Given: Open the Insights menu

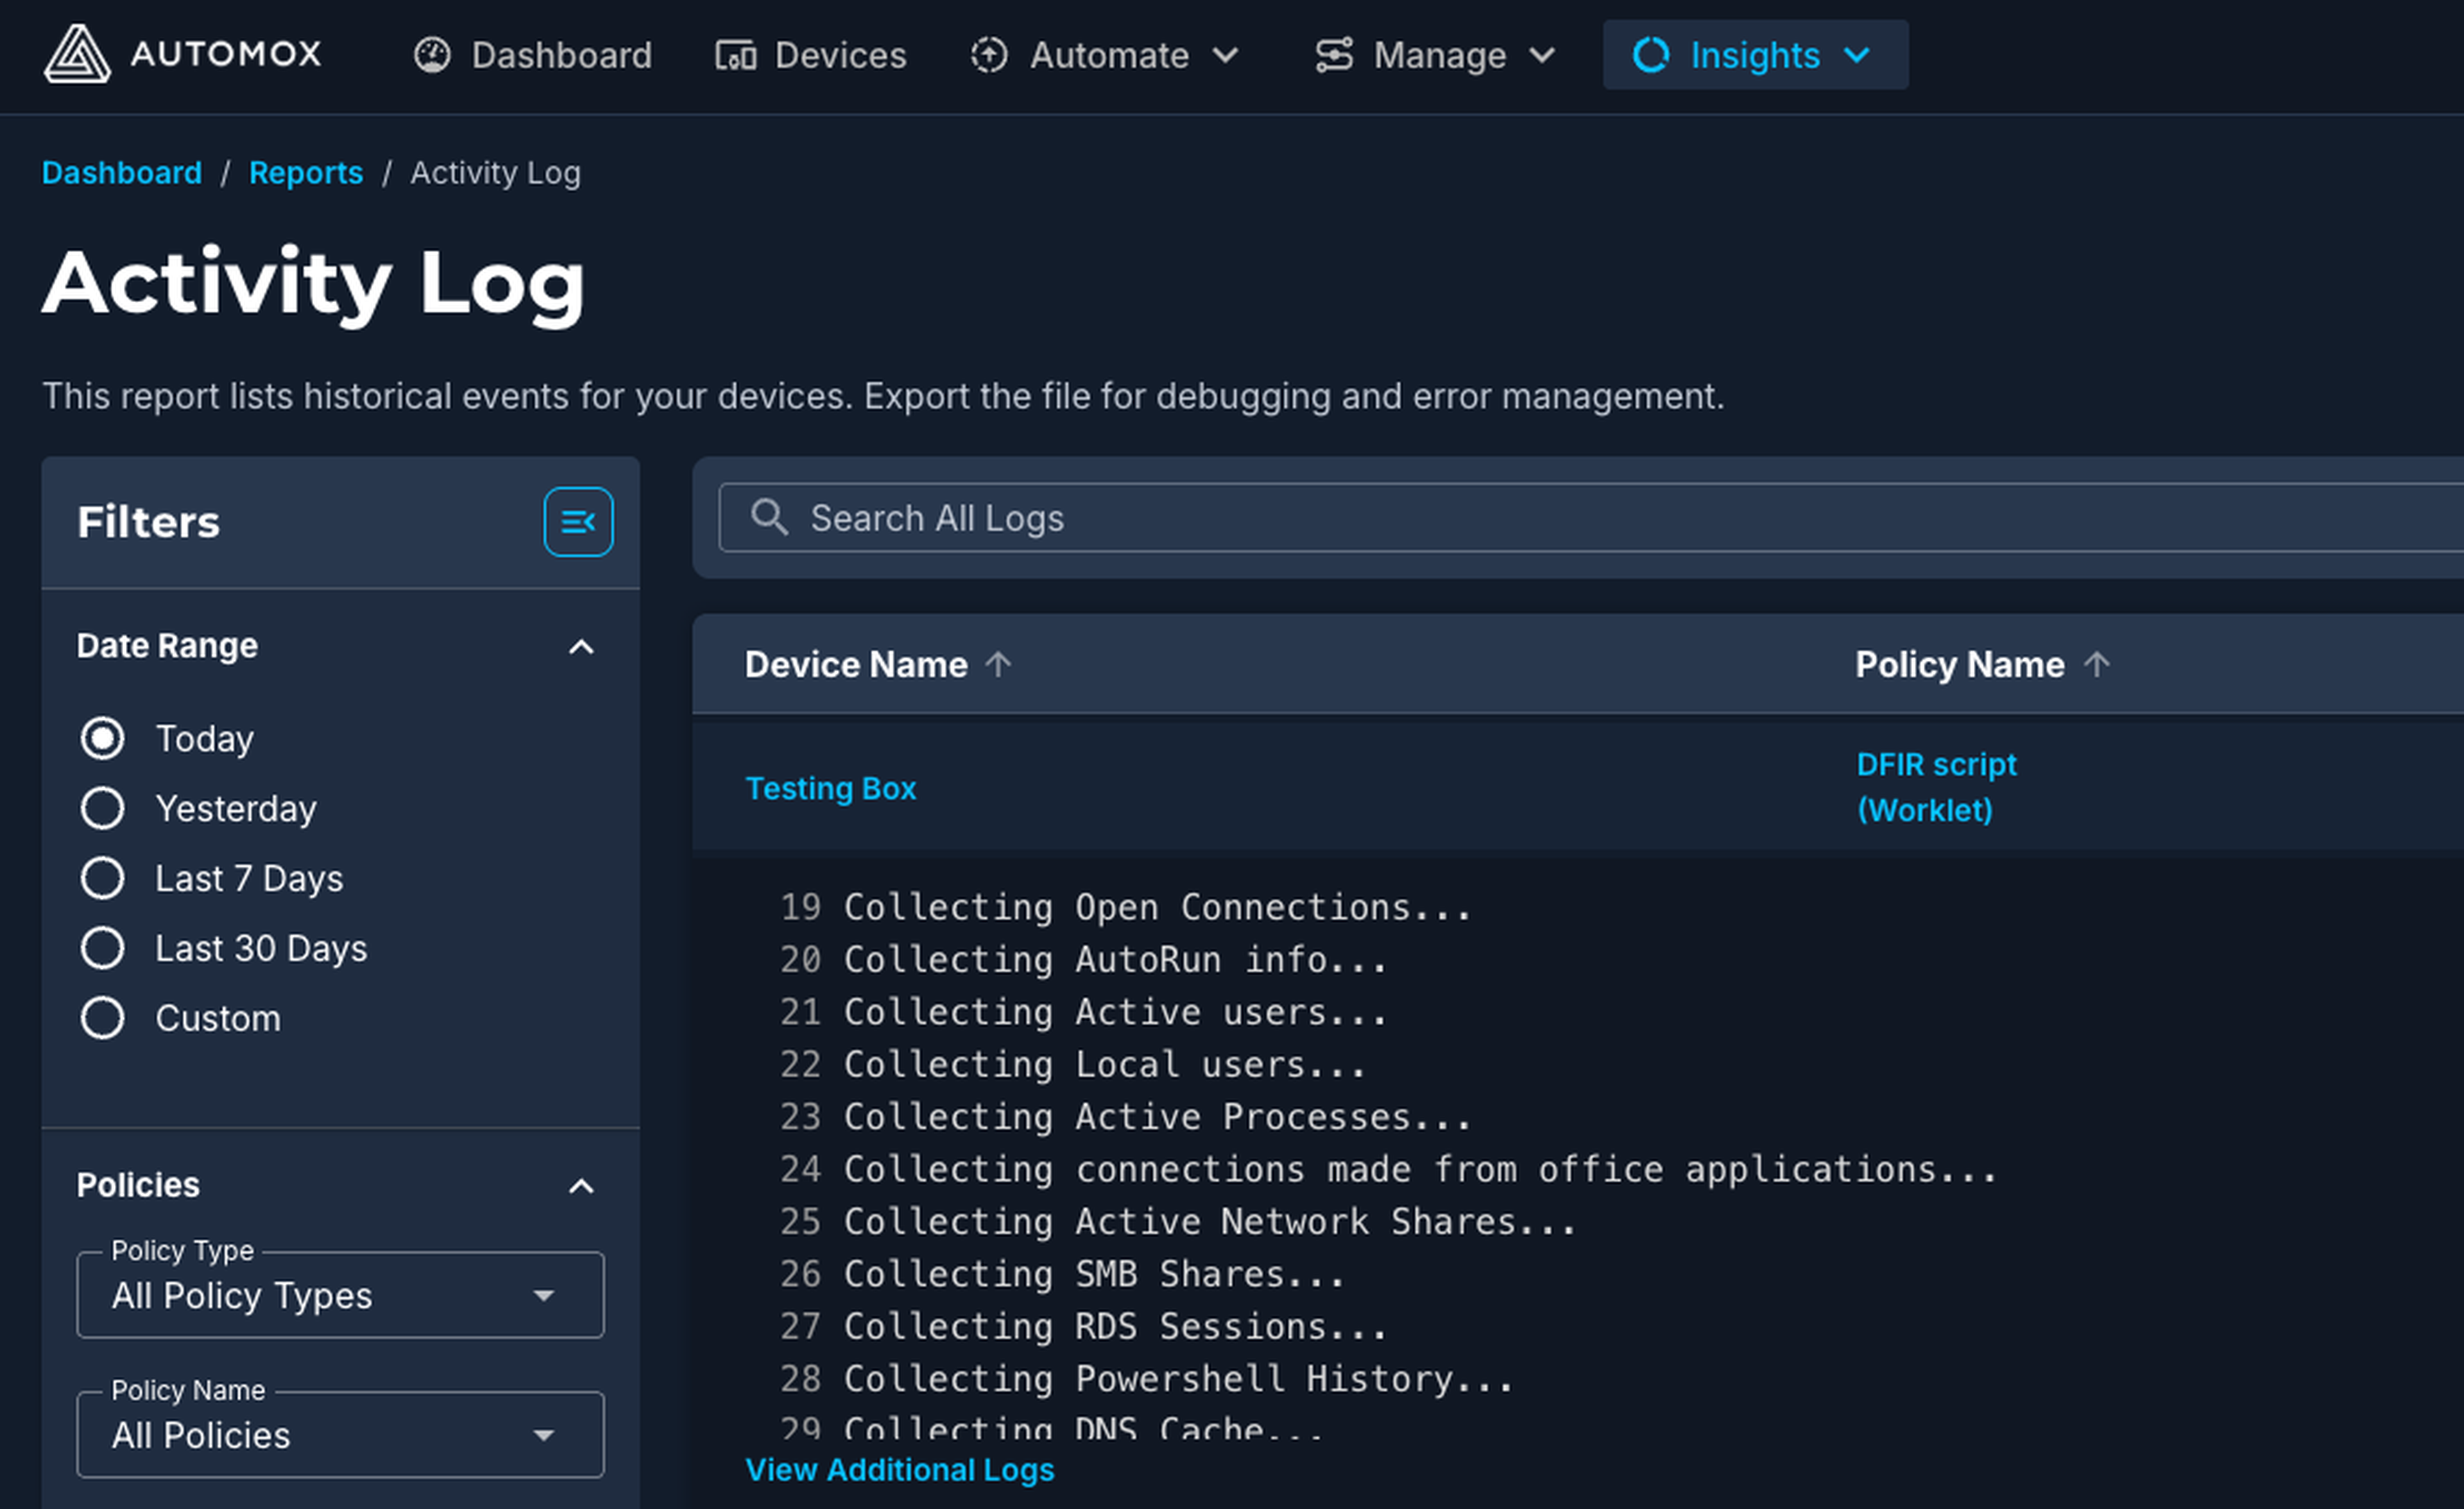Looking at the screenshot, I should pos(1755,55).
